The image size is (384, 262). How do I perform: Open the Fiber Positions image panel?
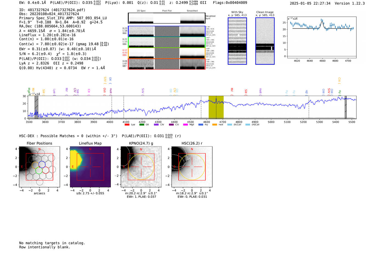[39, 167]
